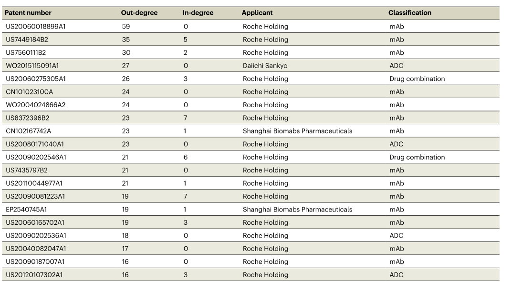Select patent number US20120107302A1
Image resolution: width=511 pixels, height=291 pixels.
click(x=35, y=275)
